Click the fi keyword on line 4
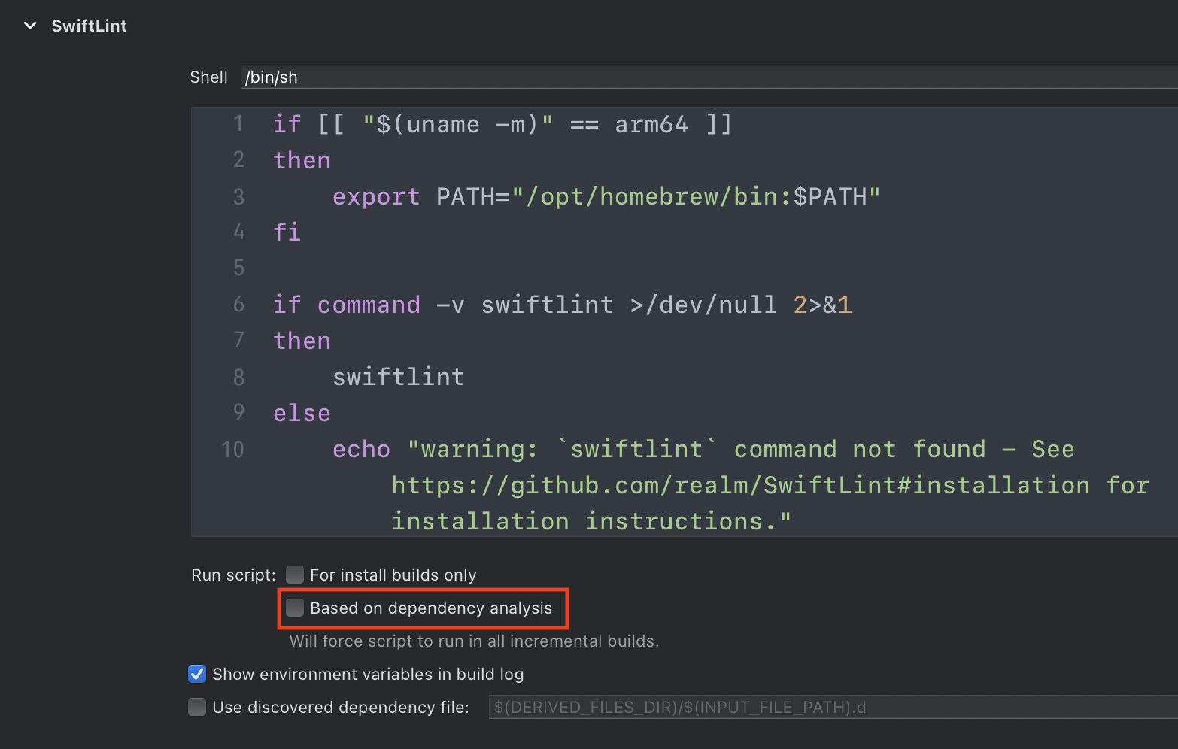Viewport: 1178px width, 749px height. coord(287,232)
